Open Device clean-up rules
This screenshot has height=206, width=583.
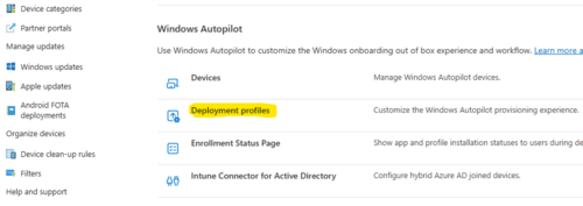[x=58, y=154]
